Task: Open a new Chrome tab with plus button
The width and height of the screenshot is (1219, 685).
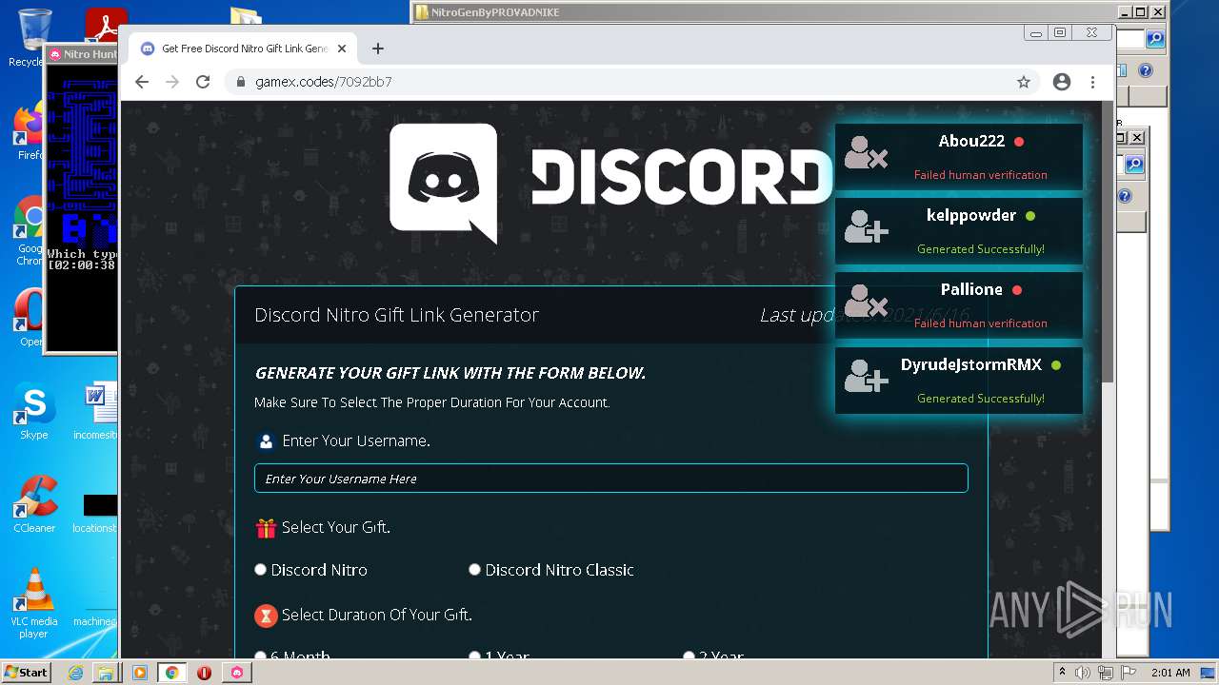Action: click(x=378, y=49)
